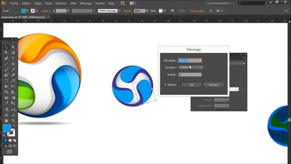Open the Edition menu
291x164 pixels.
pyautogui.click(x=26, y=3)
